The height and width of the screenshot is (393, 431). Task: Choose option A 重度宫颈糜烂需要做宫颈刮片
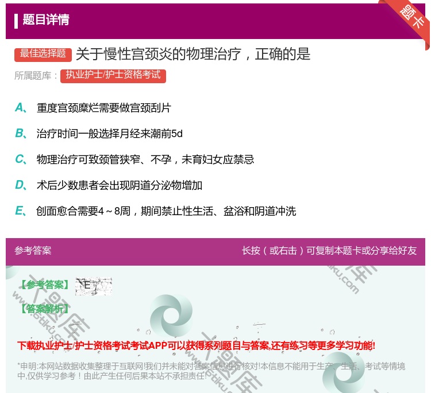tap(93, 108)
